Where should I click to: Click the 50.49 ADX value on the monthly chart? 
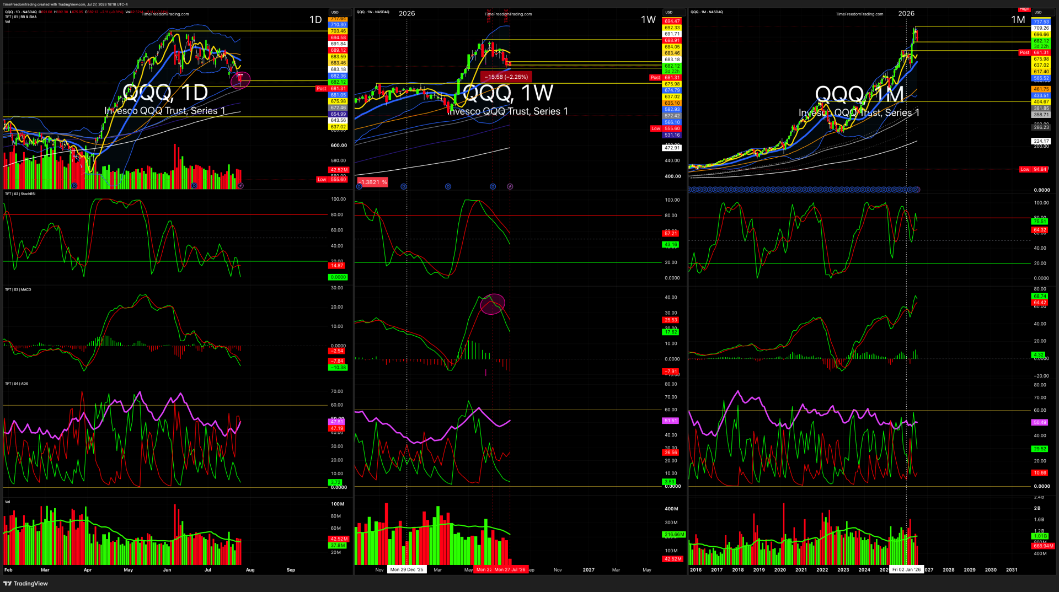(1040, 423)
